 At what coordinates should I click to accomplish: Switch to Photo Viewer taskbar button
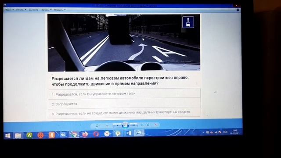pos(139,133)
